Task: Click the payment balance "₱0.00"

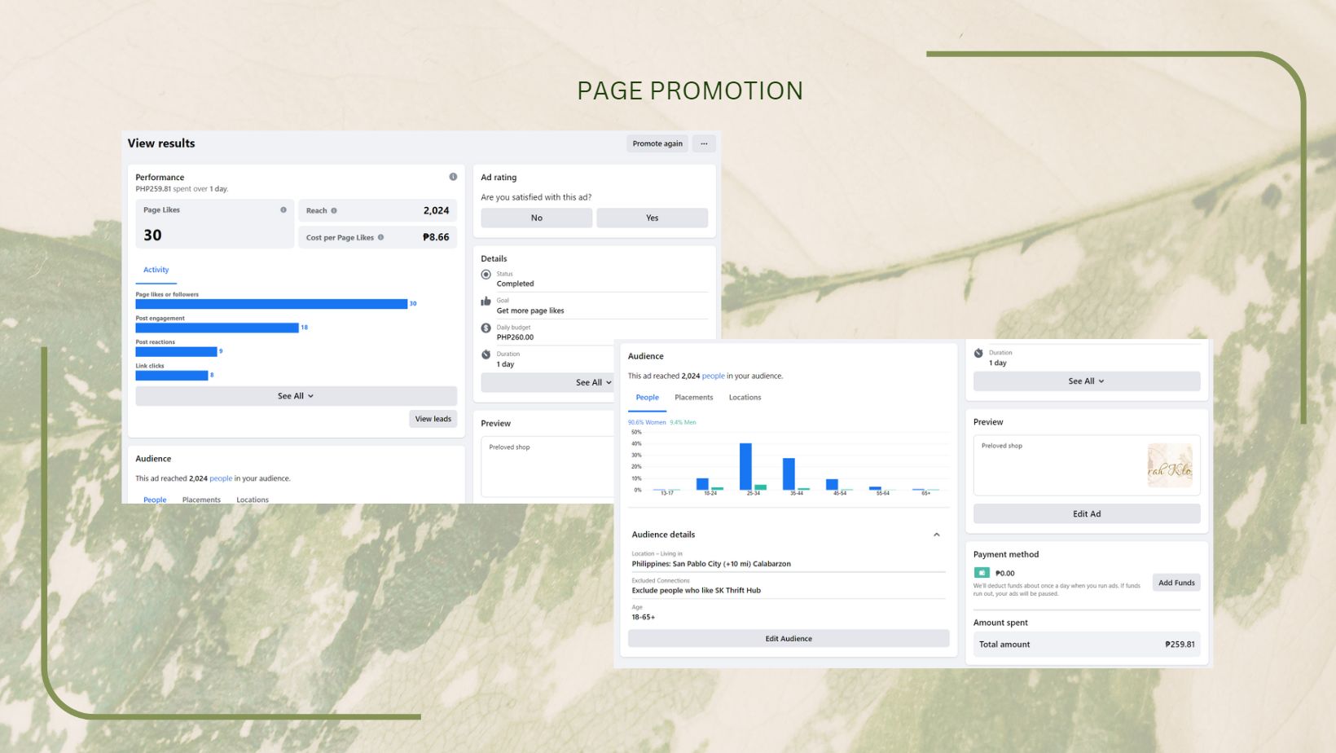Action: tap(1005, 573)
